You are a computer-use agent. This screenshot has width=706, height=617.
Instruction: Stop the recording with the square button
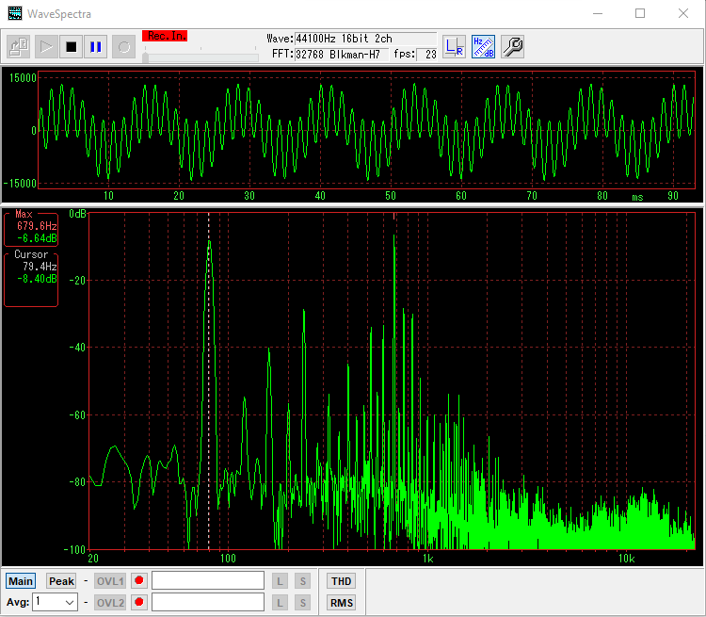(x=72, y=47)
